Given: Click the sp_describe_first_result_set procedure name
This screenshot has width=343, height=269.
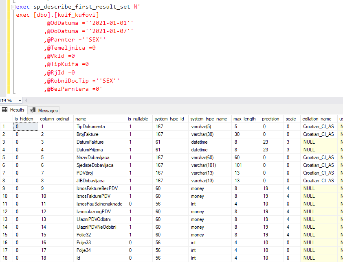Looking at the screenshot, I should pos(82,7).
